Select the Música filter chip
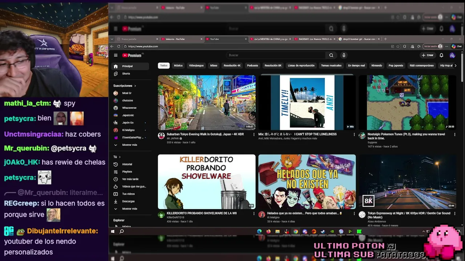Screen dimensions: 465x261 point(178,66)
